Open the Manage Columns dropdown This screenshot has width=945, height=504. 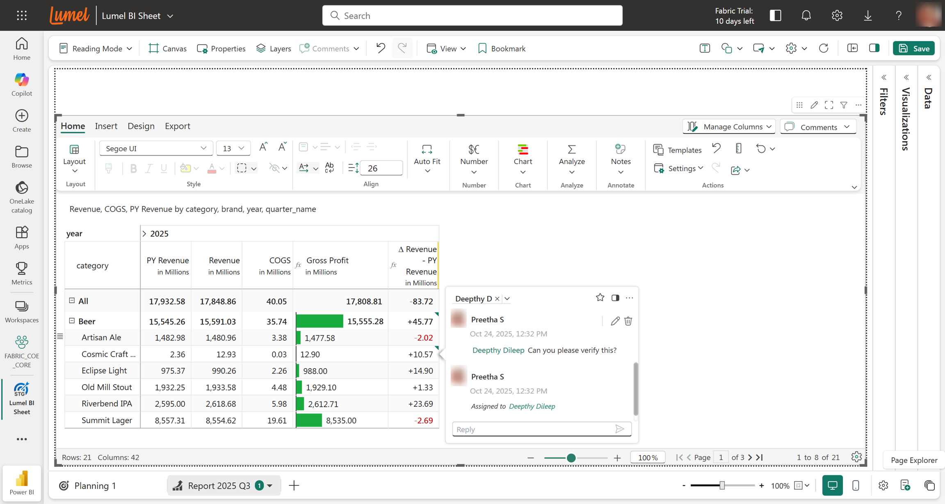[729, 127]
